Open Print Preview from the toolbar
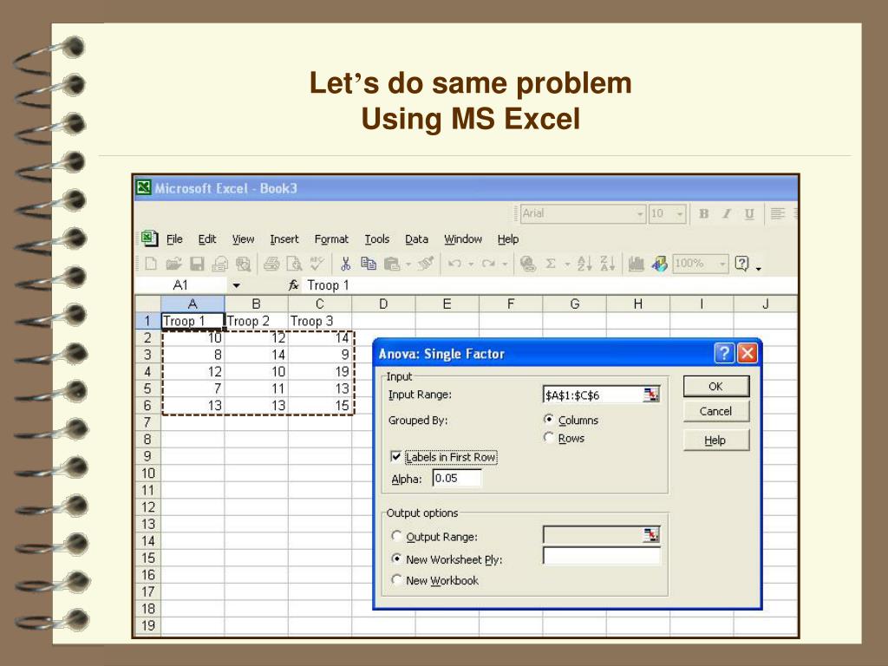This screenshot has width=888, height=666. [294, 264]
